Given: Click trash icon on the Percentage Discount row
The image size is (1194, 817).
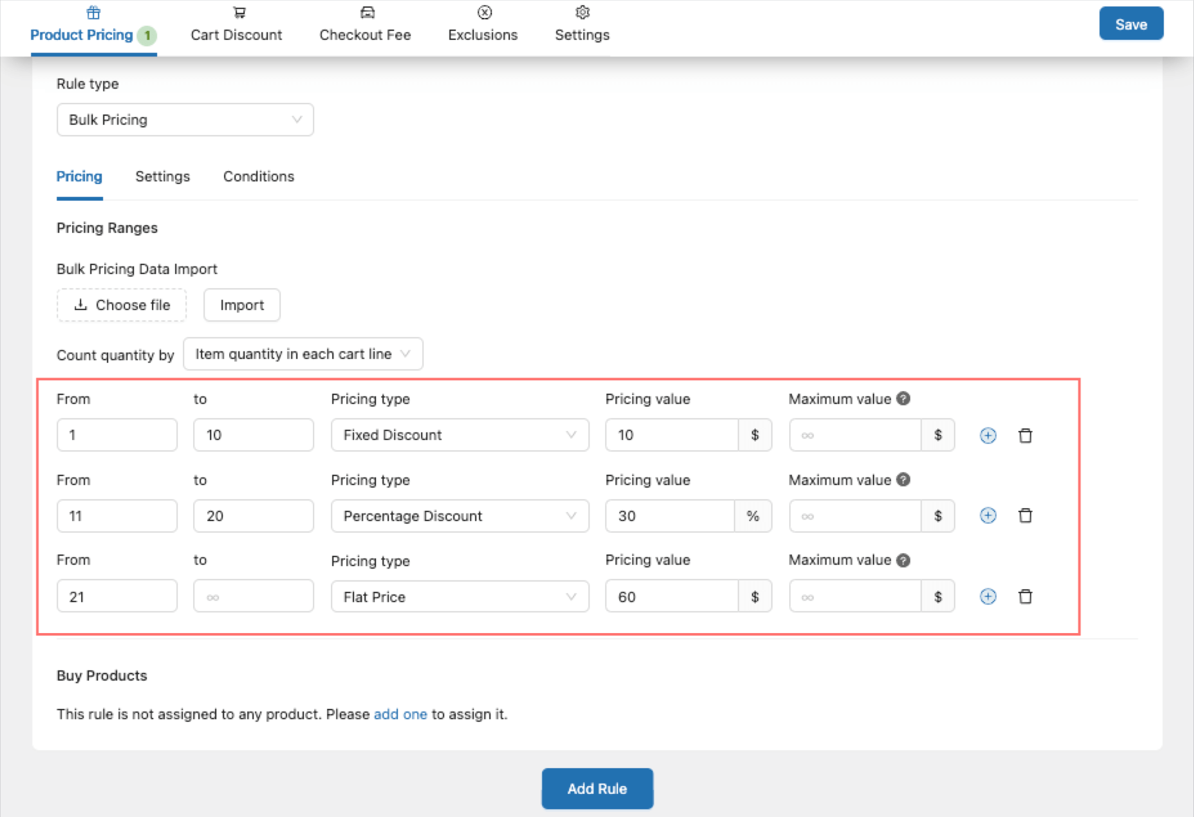Looking at the screenshot, I should [x=1025, y=516].
